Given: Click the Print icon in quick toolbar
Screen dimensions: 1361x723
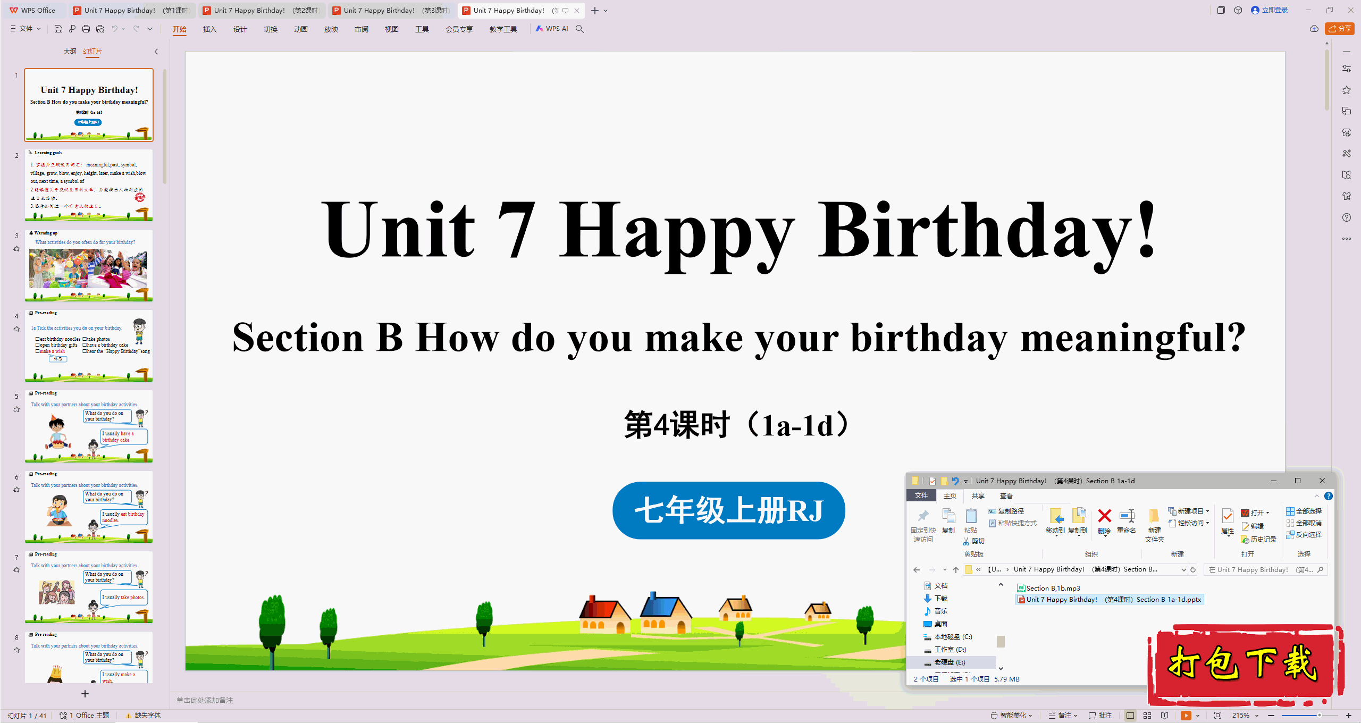Looking at the screenshot, I should pyautogui.click(x=86, y=29).
